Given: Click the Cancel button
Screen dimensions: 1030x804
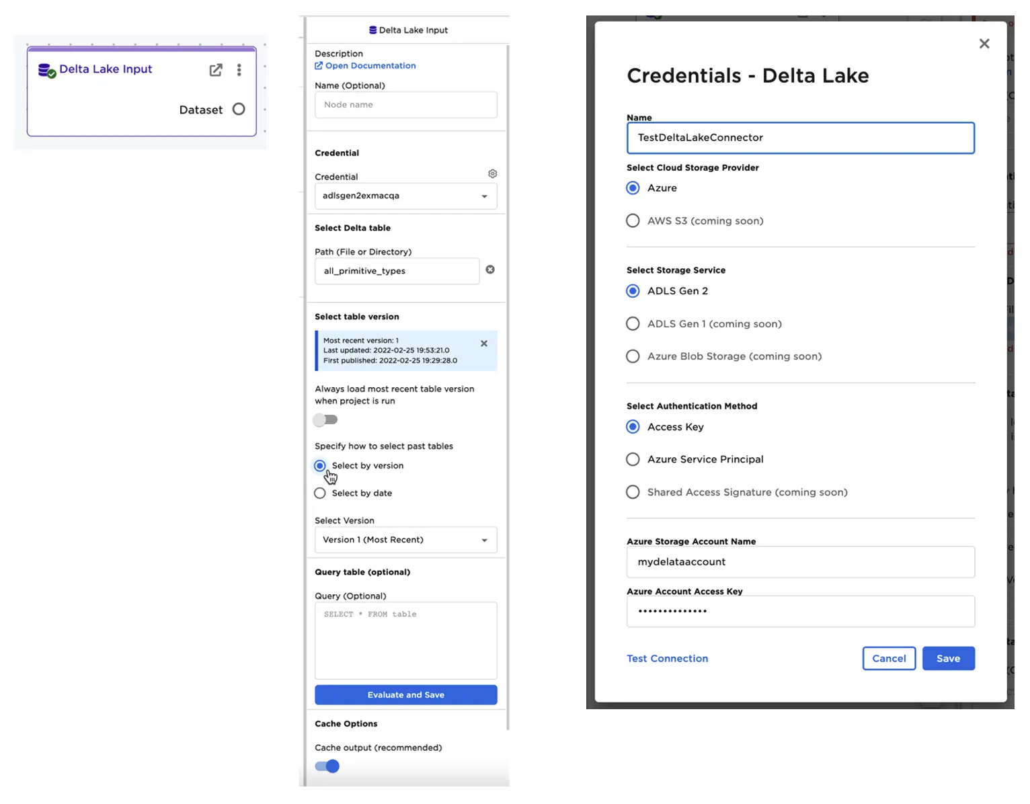Looking at the screenshot, I should click(x=889, y=659).
